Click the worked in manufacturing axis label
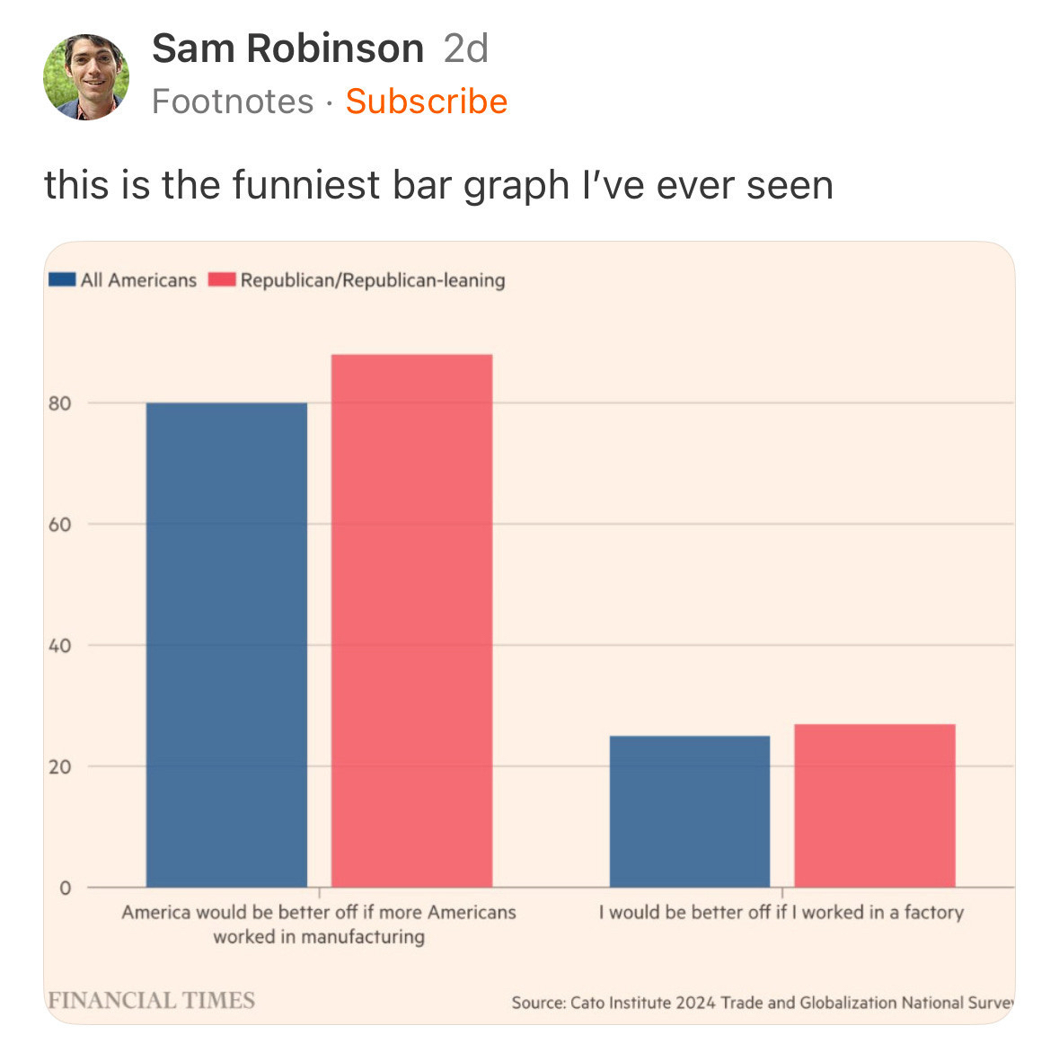 pyautogui.click(x=319, y=924)
